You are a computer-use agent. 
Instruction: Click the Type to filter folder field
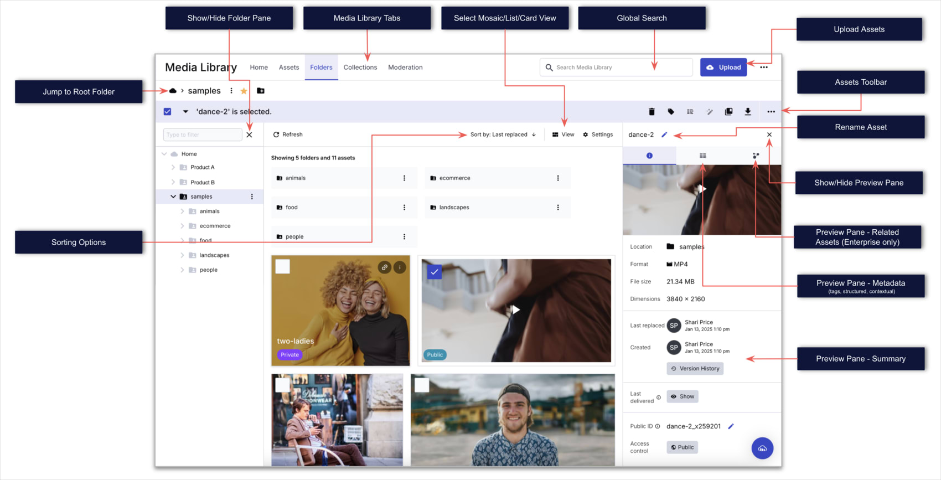click(x=203, y=135)
